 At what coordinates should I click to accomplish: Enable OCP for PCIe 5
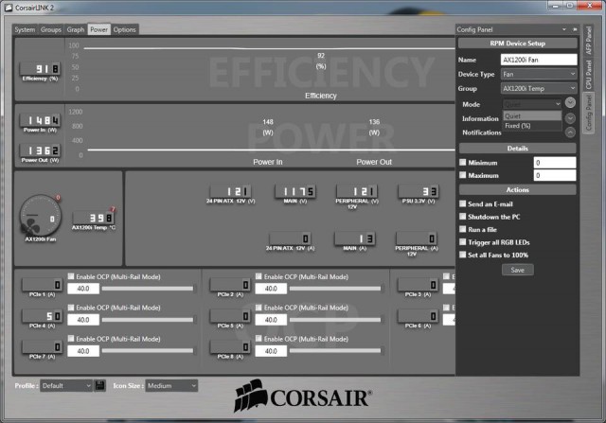pyautogui.click(x=258, y=308)
